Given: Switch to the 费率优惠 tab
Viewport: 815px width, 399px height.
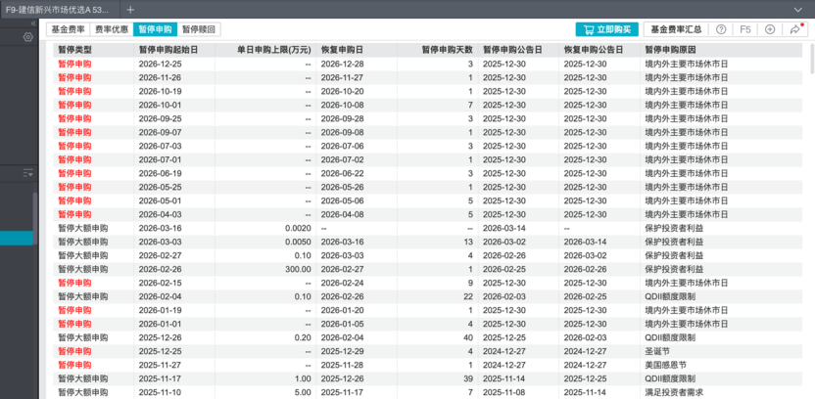Looking at the screenshot, I should tap(111, 30).
